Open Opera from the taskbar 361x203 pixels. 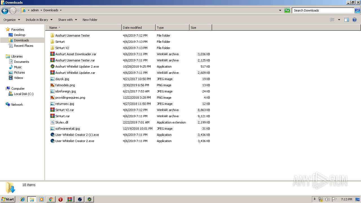(x=60, y=199)
